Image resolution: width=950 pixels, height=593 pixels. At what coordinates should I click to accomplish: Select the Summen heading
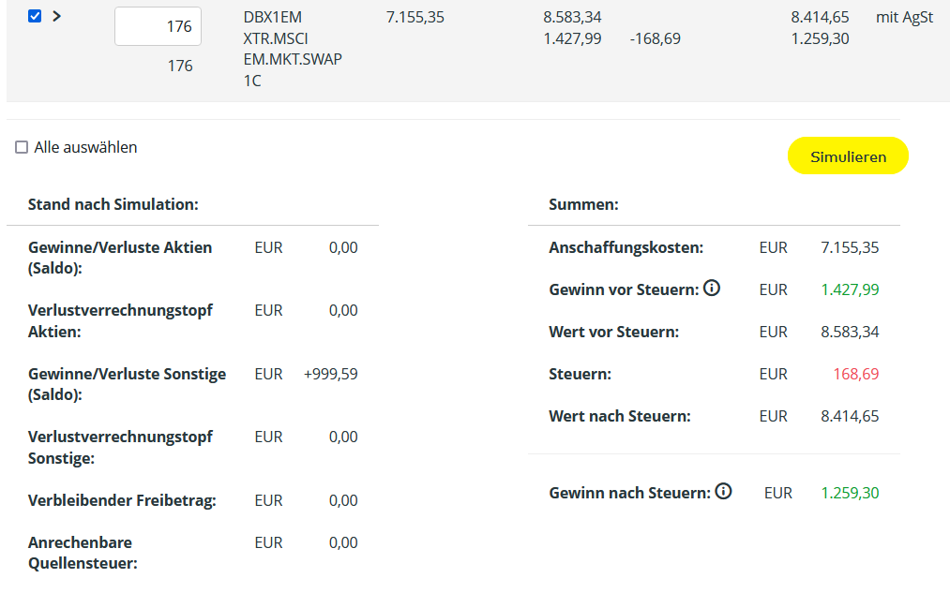(583, 204)
